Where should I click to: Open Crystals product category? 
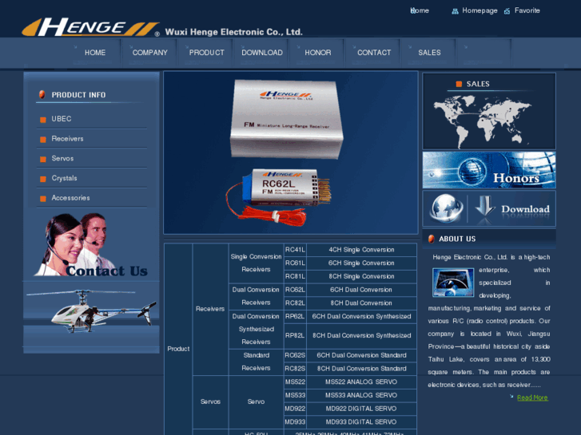pyautogui.click(x=65, y=178)
